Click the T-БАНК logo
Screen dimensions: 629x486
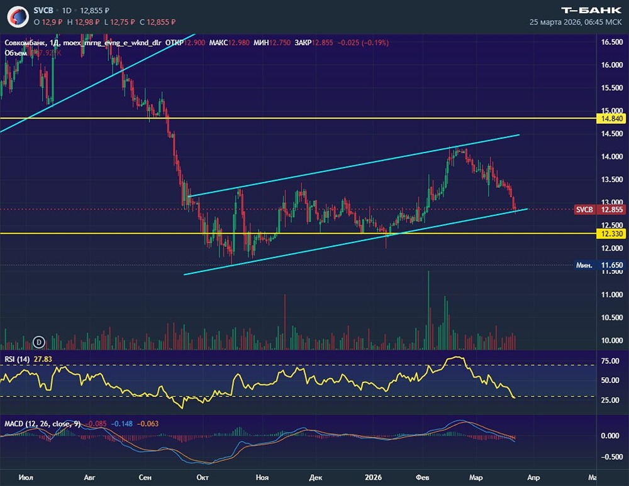click(591, 11)
